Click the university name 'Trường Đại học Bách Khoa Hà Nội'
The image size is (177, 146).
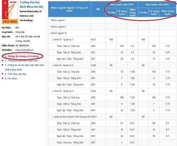[x=33, y=4]
